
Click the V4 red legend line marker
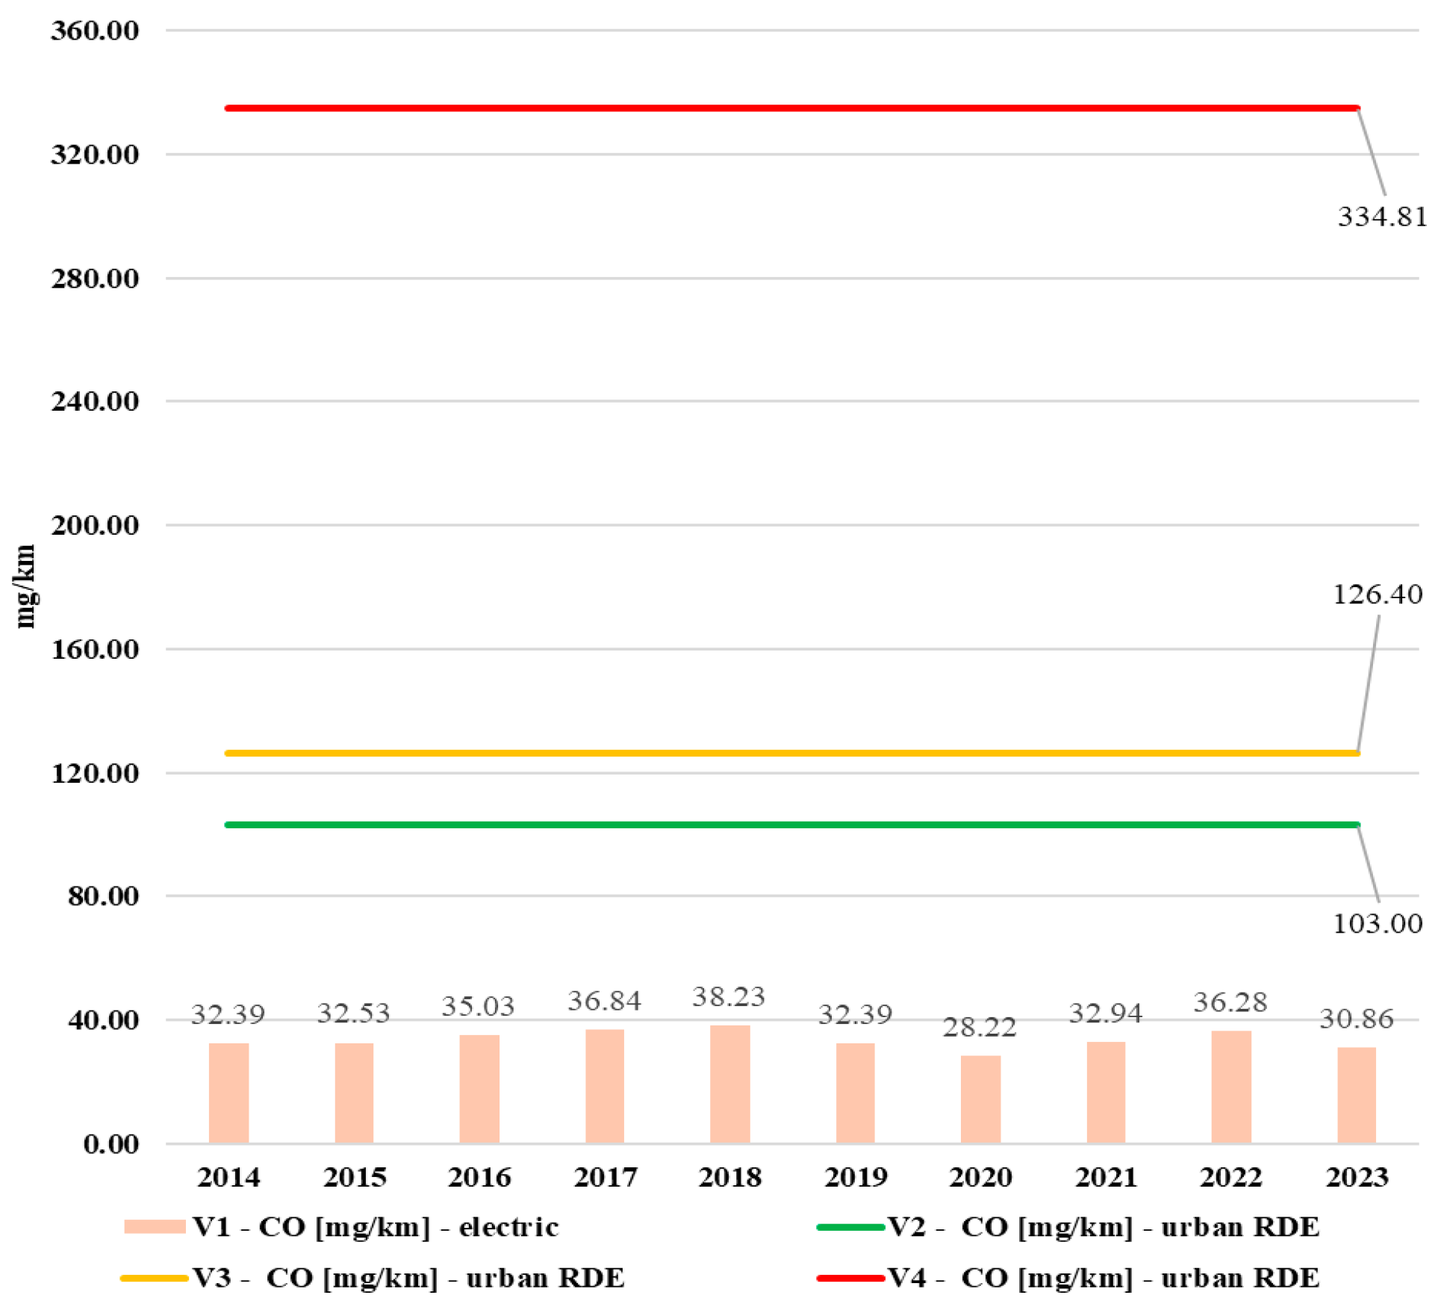(x=850, y=1278)
